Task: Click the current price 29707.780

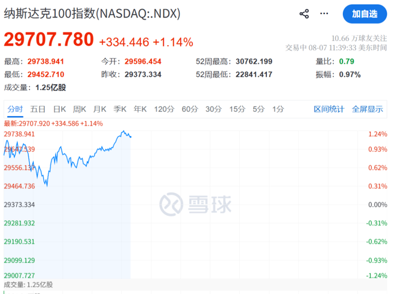Action: (49, 39)
